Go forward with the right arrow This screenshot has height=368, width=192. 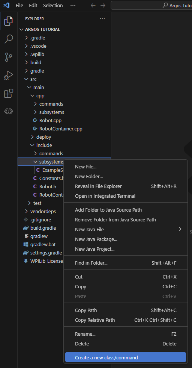[103, 5]
